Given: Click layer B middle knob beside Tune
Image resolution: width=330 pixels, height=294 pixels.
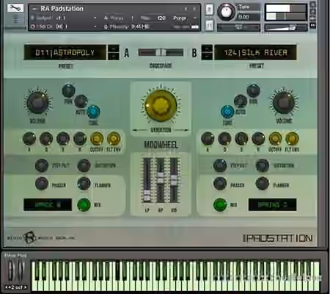Looking at the screenshot, I should pos(241,101).
